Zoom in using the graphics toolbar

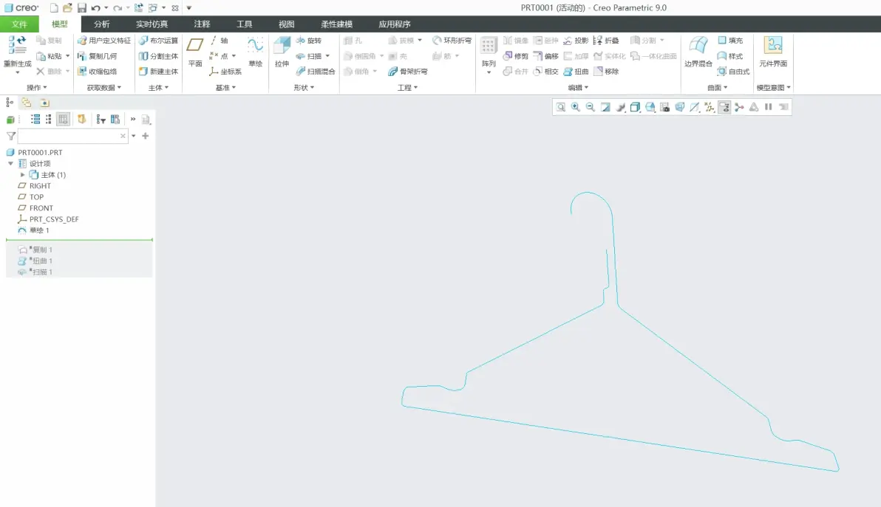pos(575,107)
